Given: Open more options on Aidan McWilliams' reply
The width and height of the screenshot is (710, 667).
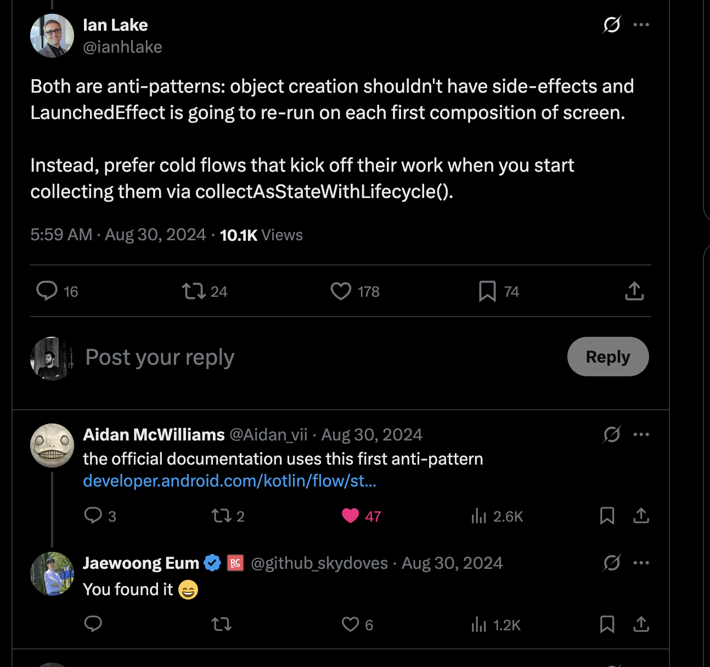Looking at the screenshot, I should (x=641, y=434).
